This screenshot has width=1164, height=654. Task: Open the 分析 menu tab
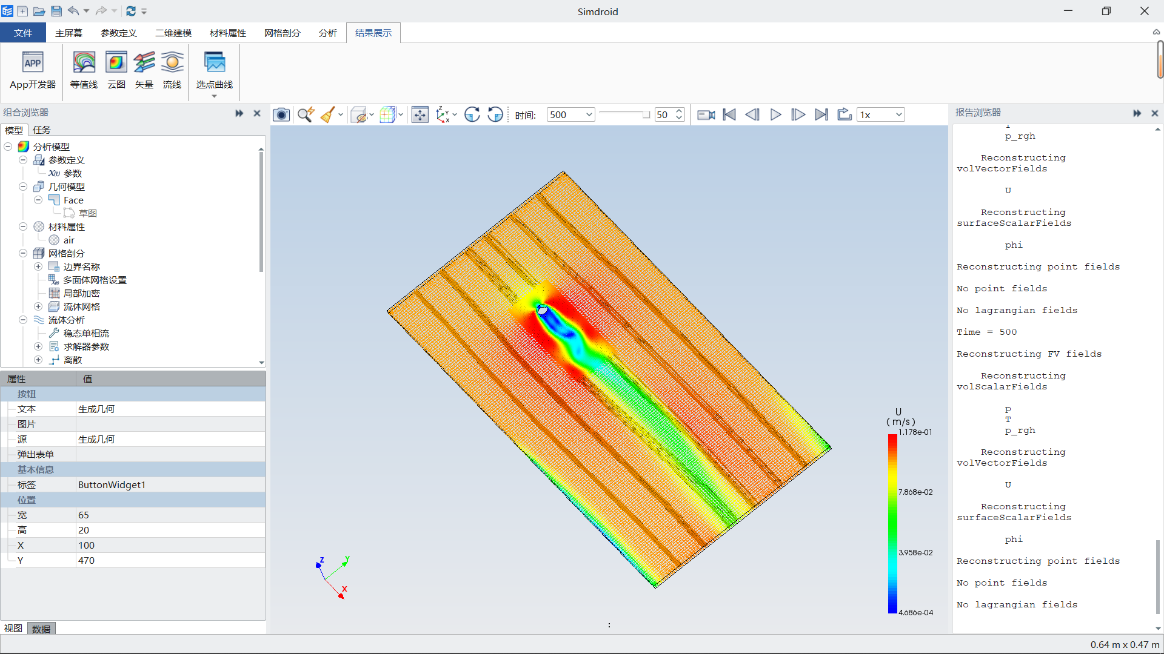click(x=328, y=33)
